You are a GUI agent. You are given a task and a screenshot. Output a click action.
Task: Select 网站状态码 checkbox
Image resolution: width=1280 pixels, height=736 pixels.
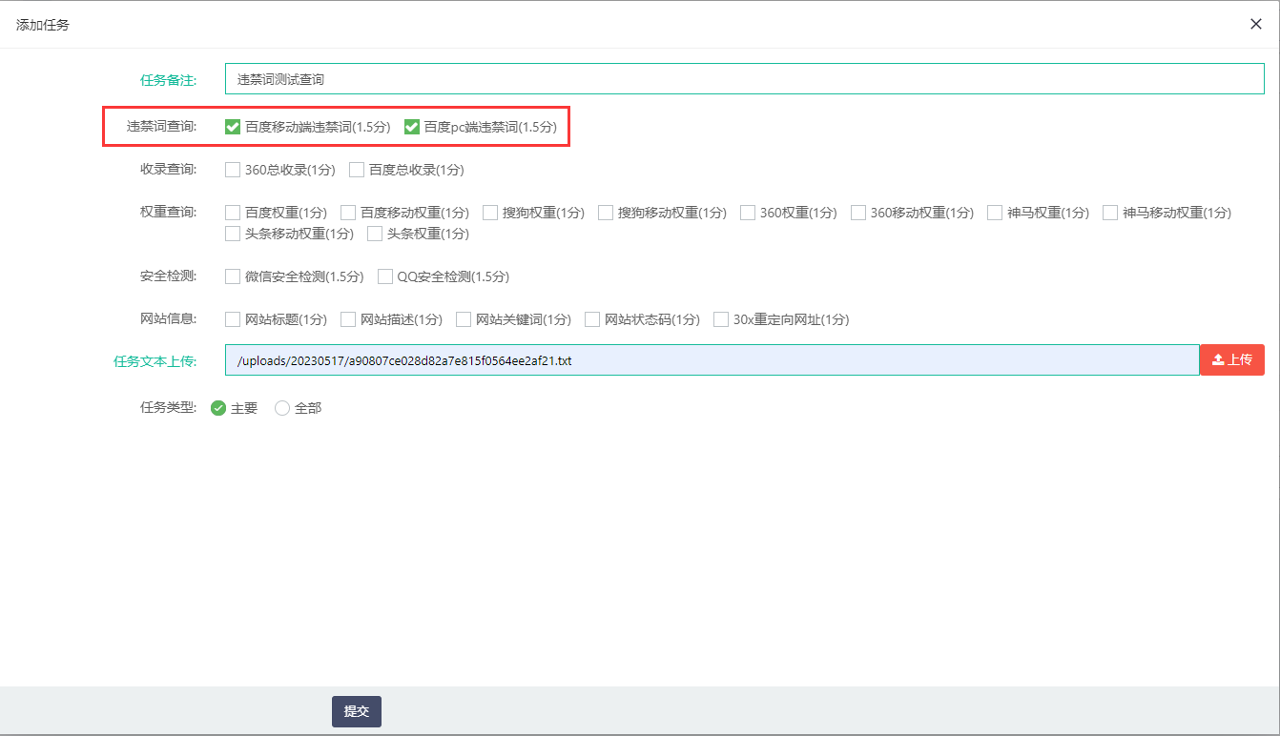coord(592,319)
